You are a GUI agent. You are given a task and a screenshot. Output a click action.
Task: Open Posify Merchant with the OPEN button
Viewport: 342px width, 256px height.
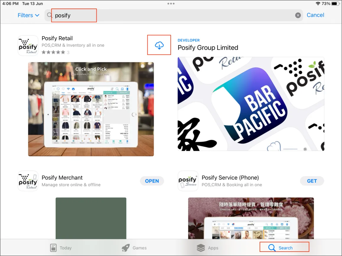click(x=152, y=181)
